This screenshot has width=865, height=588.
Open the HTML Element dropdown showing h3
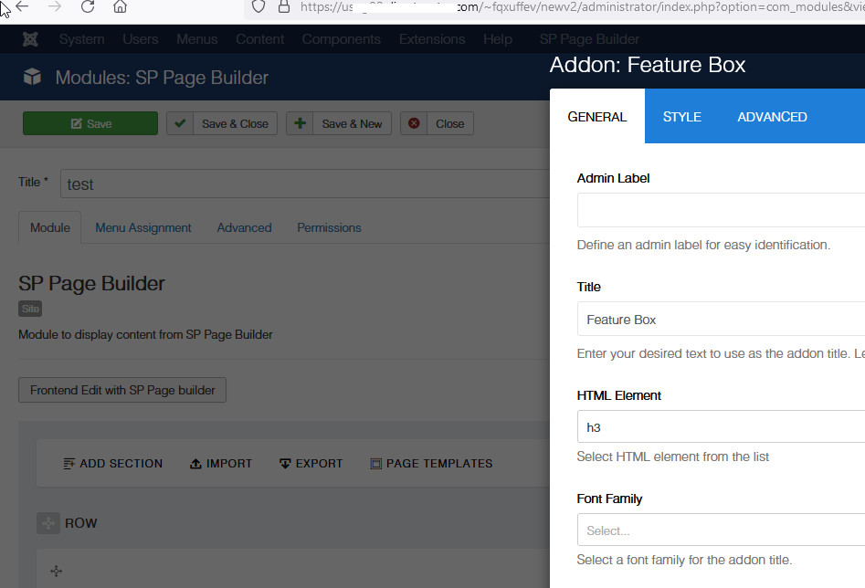point(720,426)
